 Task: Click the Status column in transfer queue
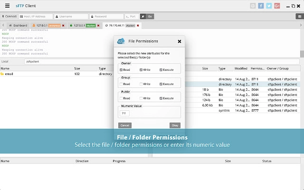(267, 161)
